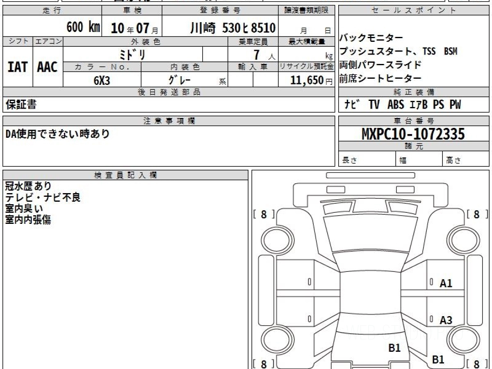
Task: Click the エアコン header cell
Action: pyautogui.click(x=48, y=41)
